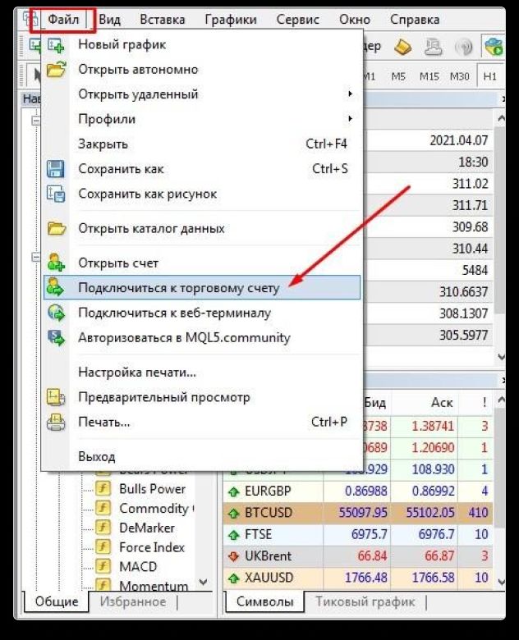Choose Настройка печати... menu entry
This screenshot has width=519, height=640.
pyautogui.click(x=202, y=373)
